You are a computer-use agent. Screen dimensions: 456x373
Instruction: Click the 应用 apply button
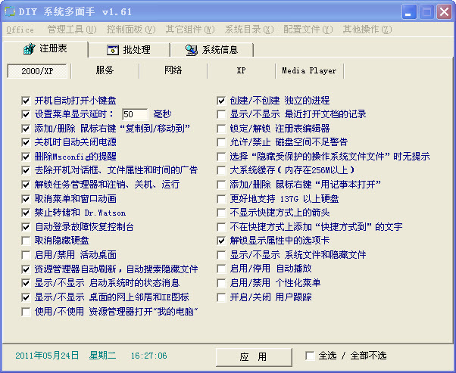pyautogui.click(x=252, y=356)
